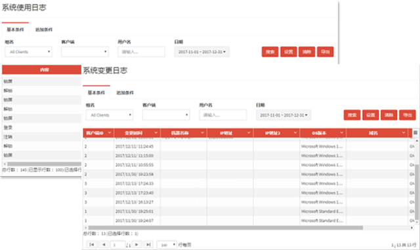
Task: Click horizontal scrollbar under 内容 list
Action: (x=44, y=164)
